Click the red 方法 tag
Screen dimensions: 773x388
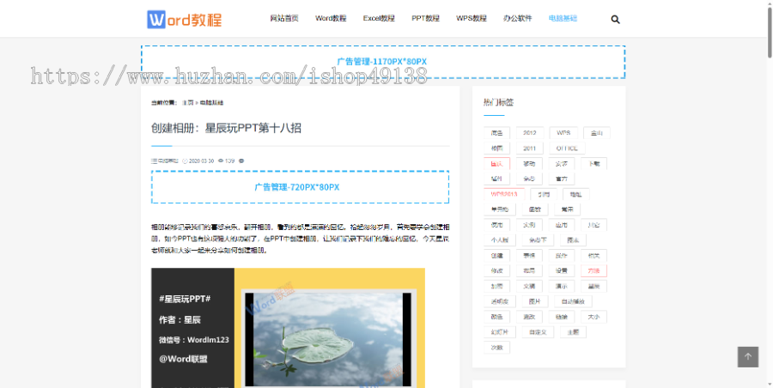593,270
